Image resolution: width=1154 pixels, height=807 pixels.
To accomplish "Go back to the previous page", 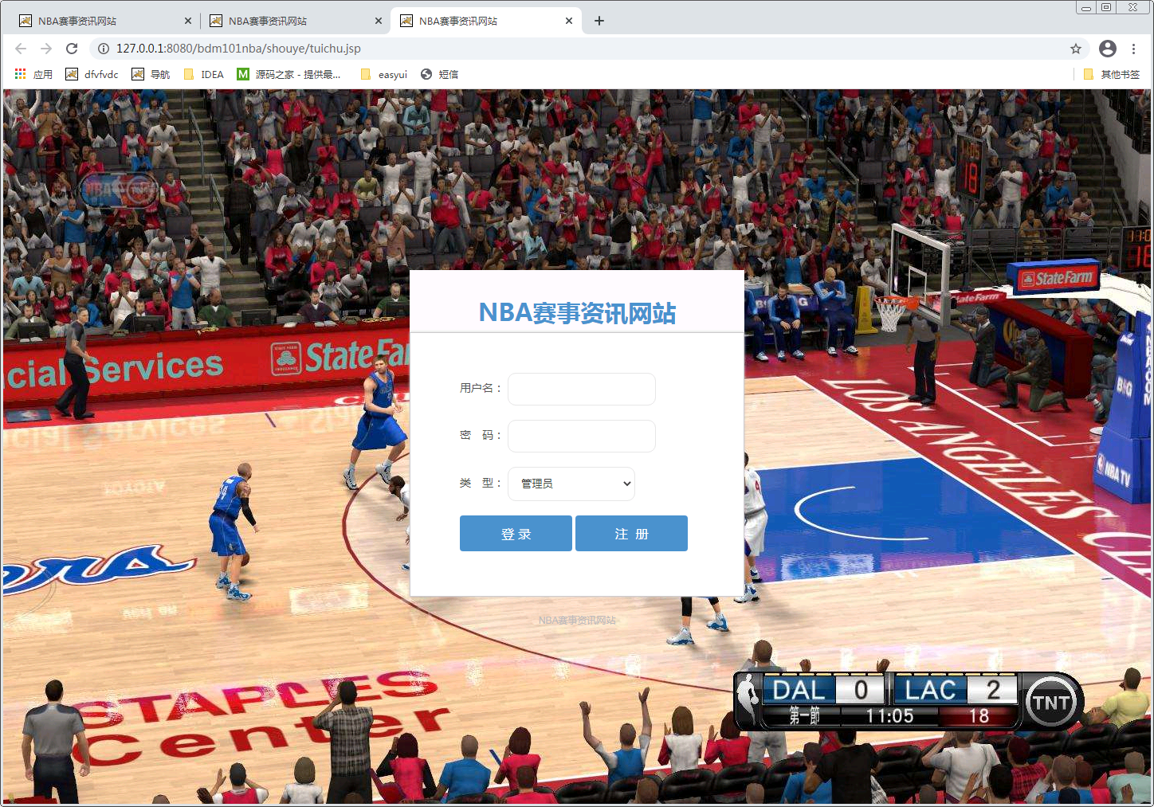I will 21,49.
